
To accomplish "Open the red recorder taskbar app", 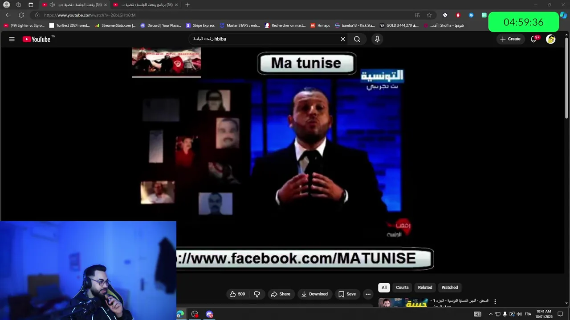I will [x=195, y=314].
